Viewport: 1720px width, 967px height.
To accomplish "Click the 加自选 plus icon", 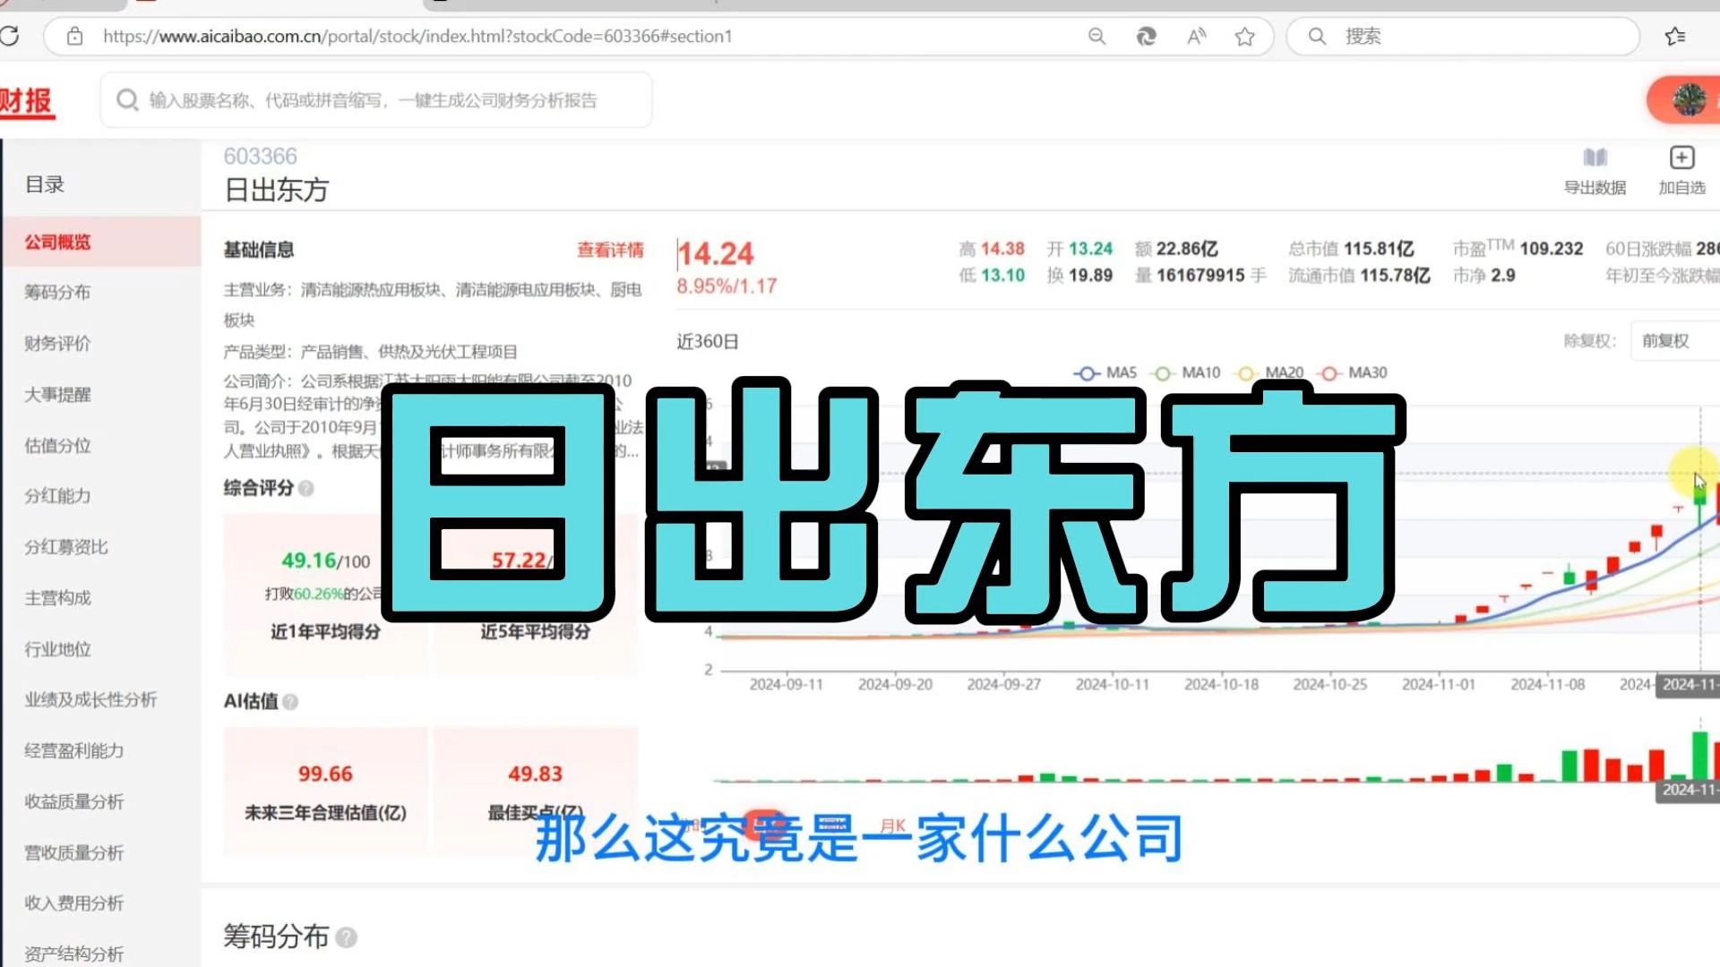I will click(x=1681, y=158).
